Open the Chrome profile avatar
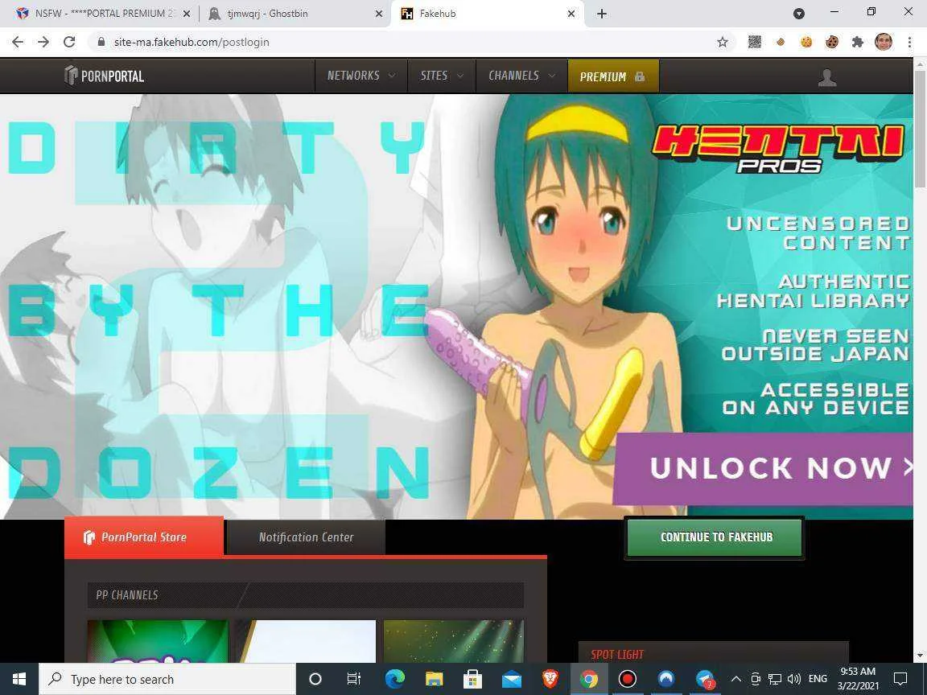 [x=884, y=42]
